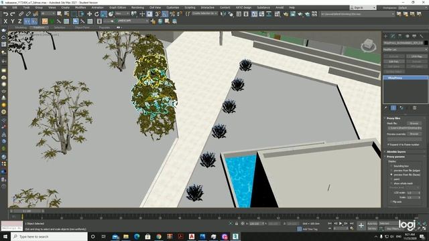Select the Select and Rotate tool

[97, 13]
